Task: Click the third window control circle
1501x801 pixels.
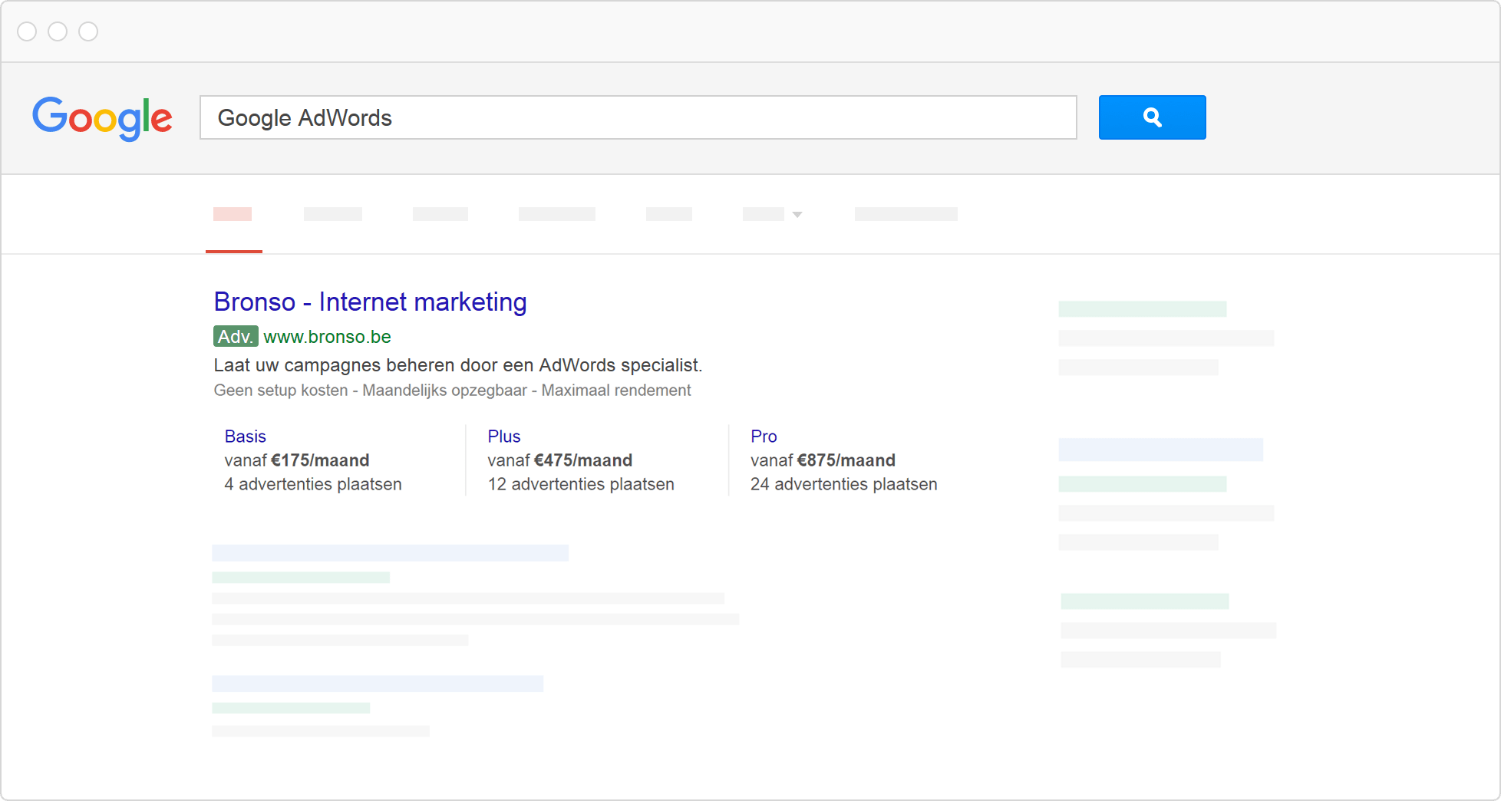Action: [88, 31]
